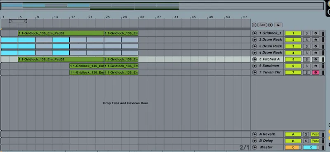Arm the 5 Pitched A track
This screenshot has width=330, height=152.
pos(316,59)
